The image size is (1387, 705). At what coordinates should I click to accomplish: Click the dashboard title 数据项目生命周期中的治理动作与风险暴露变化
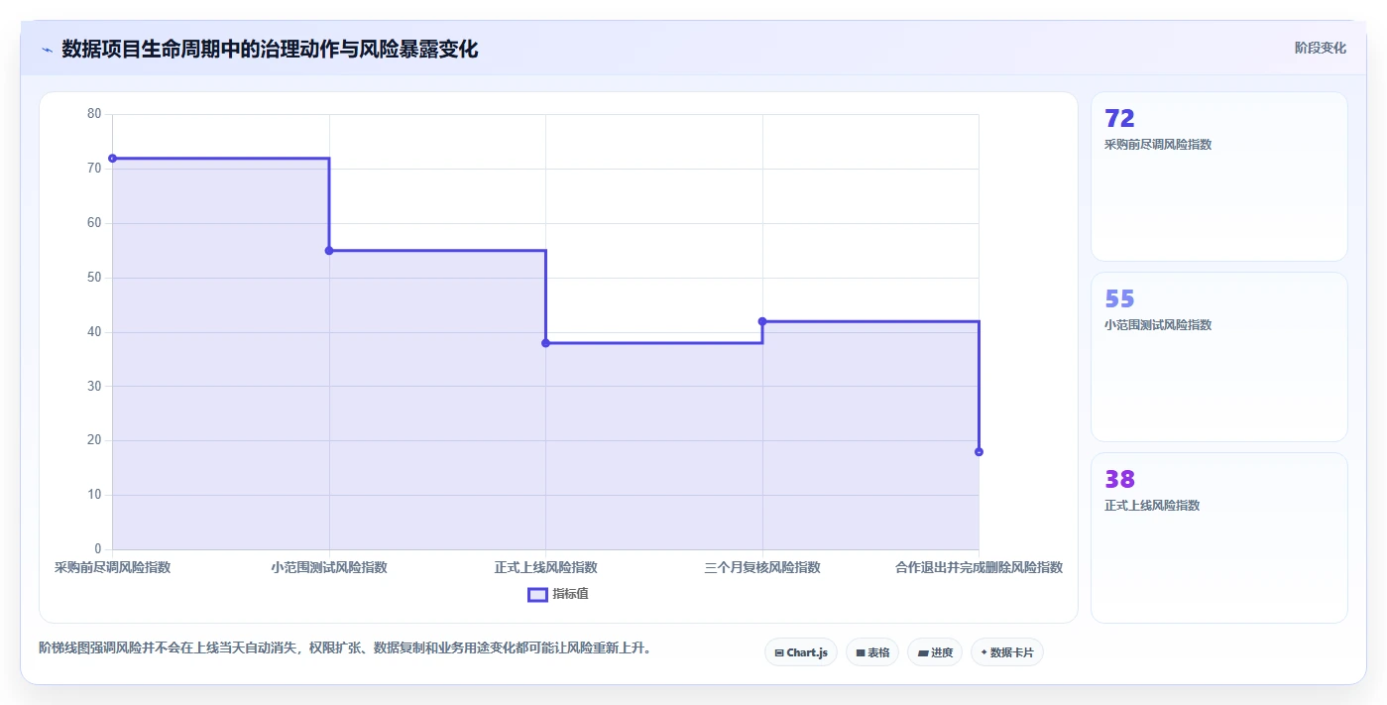click(x=270, y=50)
